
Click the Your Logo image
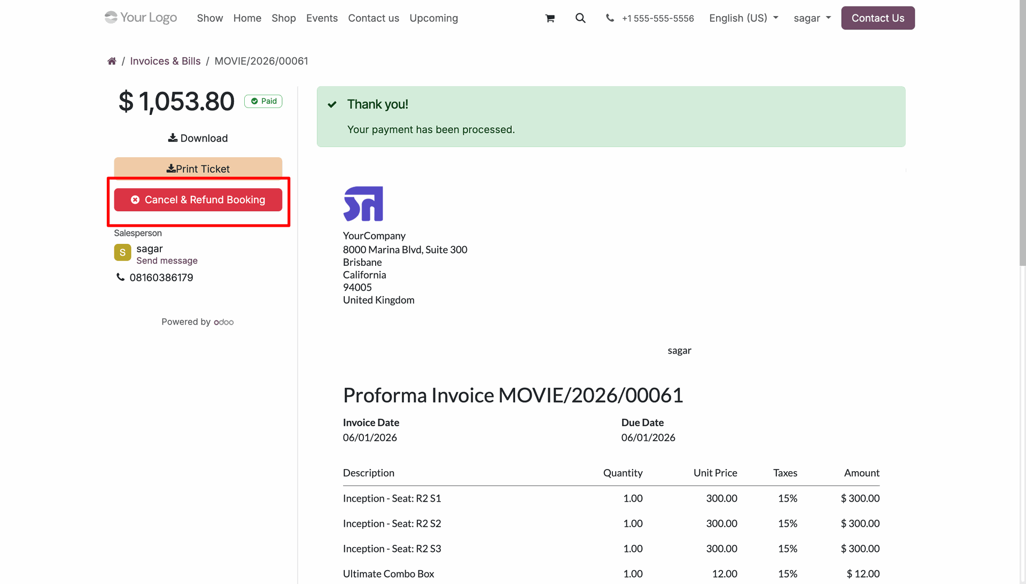click(141, 18)
